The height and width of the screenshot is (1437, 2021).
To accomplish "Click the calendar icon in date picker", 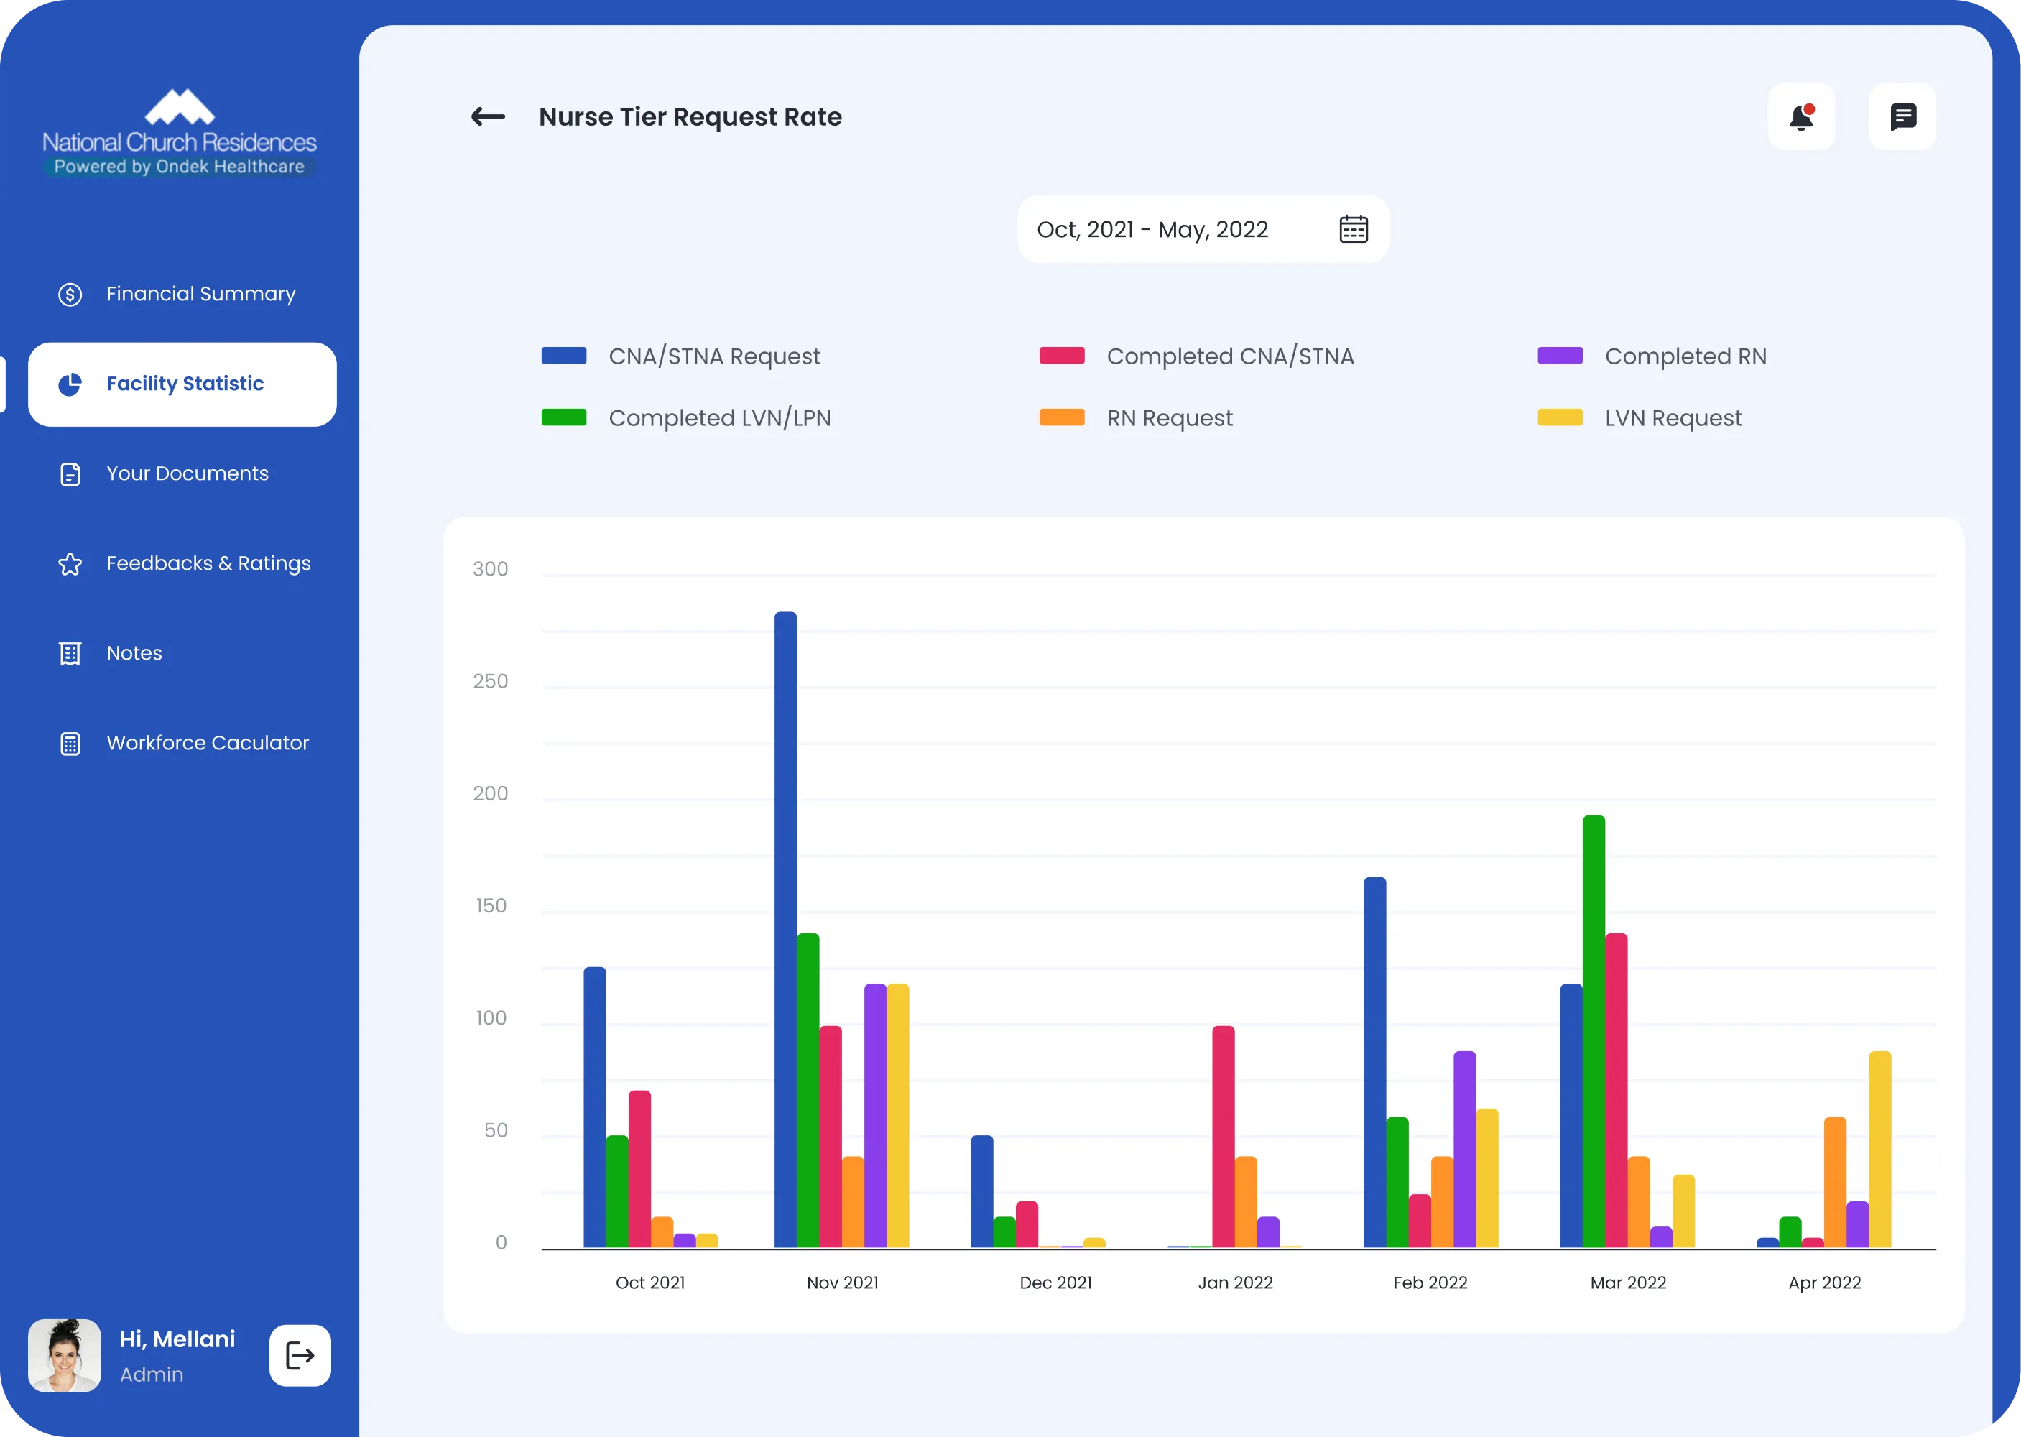I will [x=1353, y=229].
